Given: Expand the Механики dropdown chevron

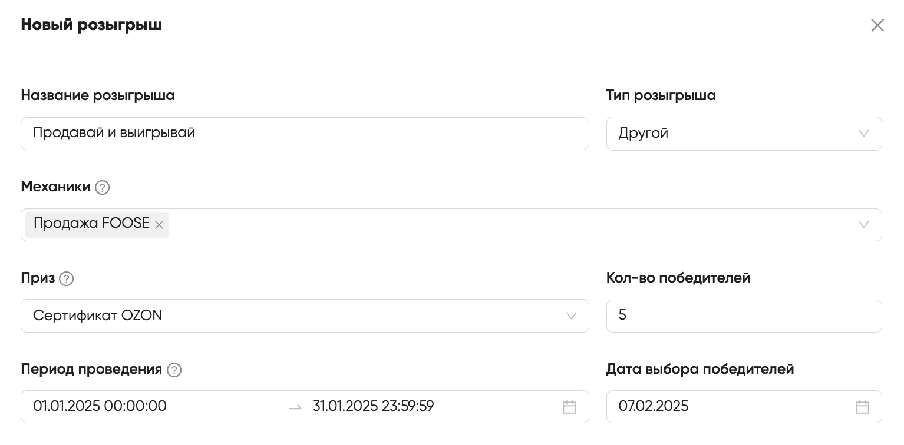Looking at the screenshot, I should point(863,225).
